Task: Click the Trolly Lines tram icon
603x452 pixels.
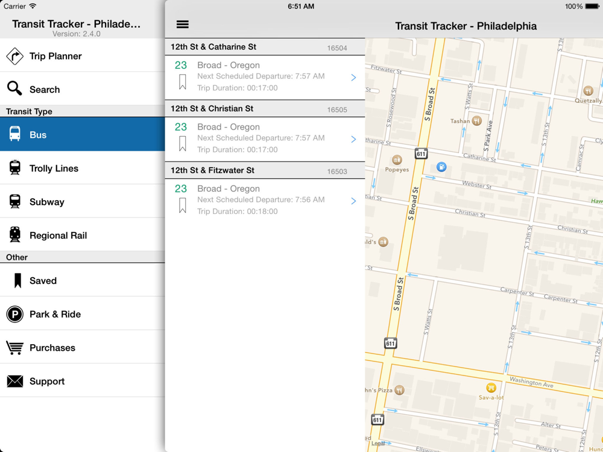Action: pyautogui.click(x=14, y=168)
